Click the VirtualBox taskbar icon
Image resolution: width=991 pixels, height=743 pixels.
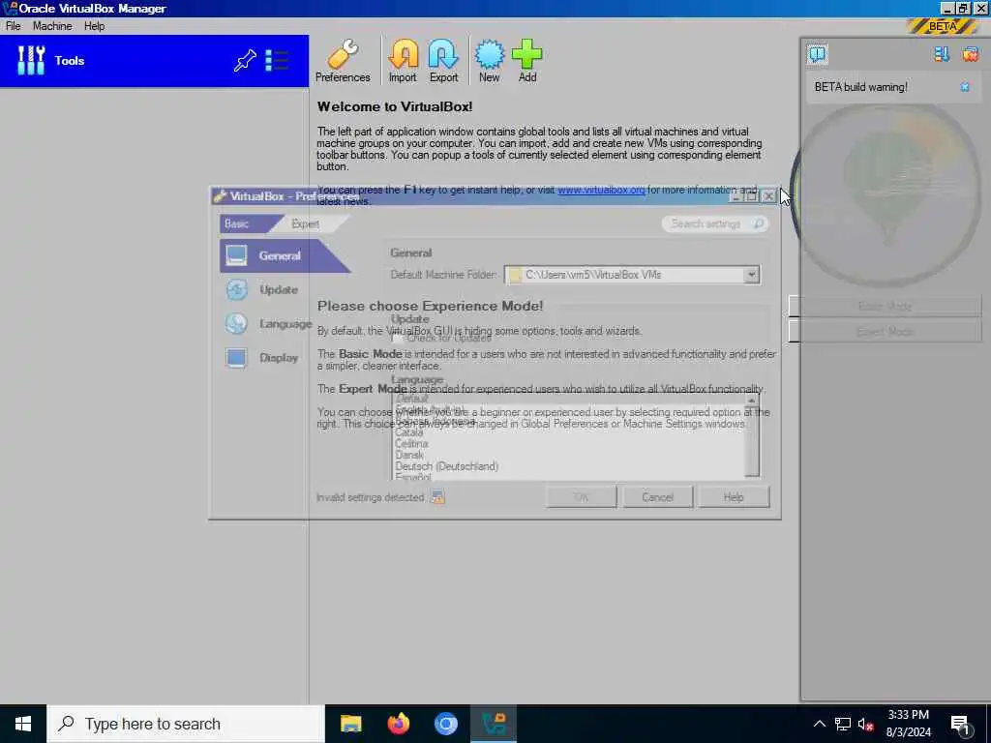494,724
